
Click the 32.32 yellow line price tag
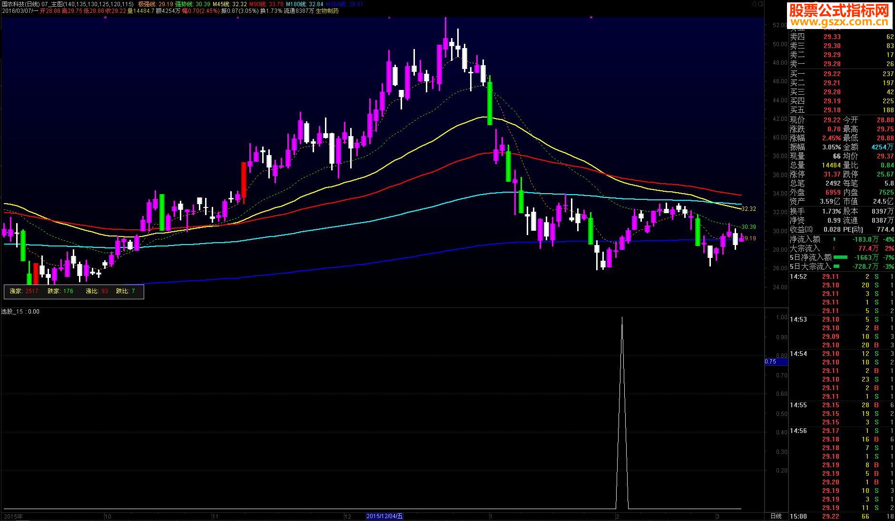[x=749, y=209]
